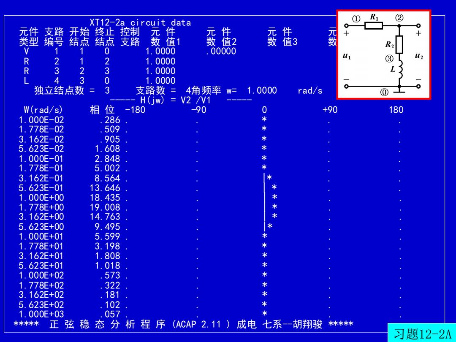
Task: Select the frequency value 1.000E+01
Action: [41, 236]
